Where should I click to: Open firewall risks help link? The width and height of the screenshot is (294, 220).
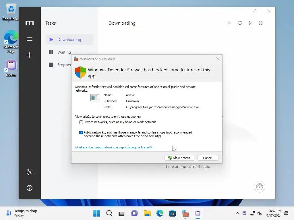[113, 147]
